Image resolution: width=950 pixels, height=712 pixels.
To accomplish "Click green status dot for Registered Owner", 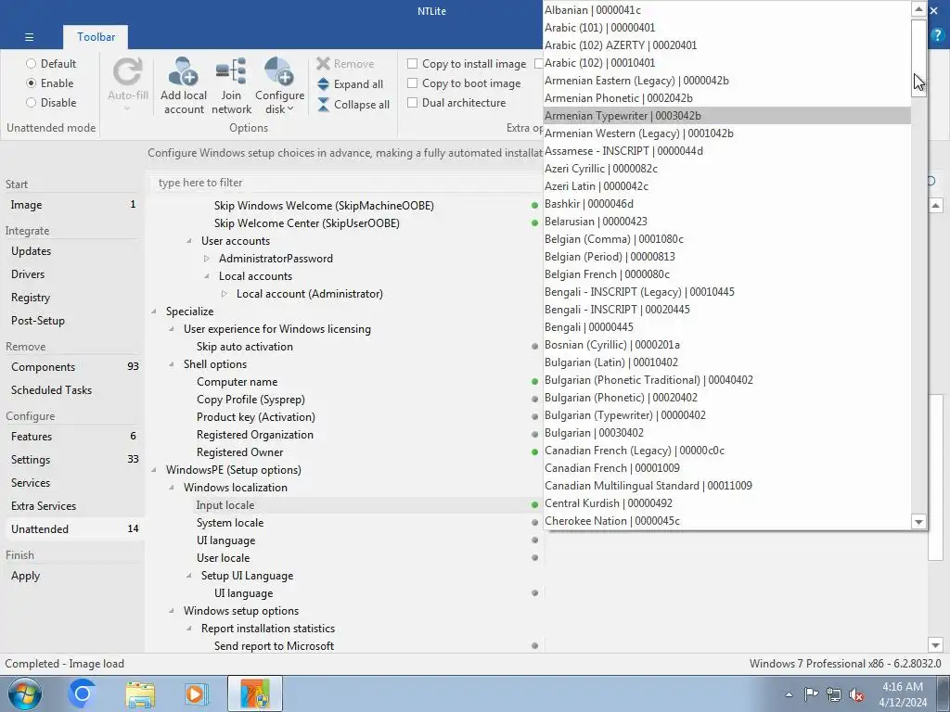I will point(534,451).
